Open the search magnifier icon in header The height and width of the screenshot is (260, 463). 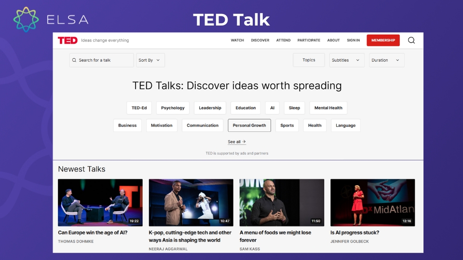pos(411,40)
